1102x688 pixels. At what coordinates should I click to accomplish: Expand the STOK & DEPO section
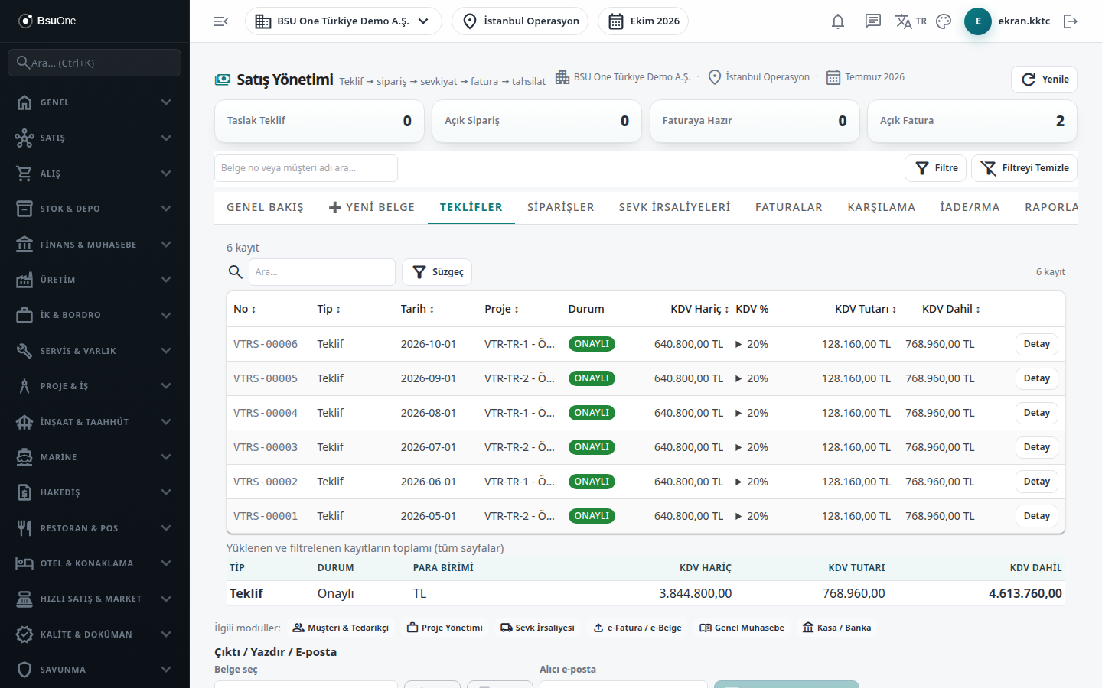pyautogui.click(x=95, y=209)
